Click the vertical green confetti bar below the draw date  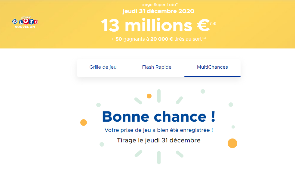pyautogui.click(x=159, y=157)
